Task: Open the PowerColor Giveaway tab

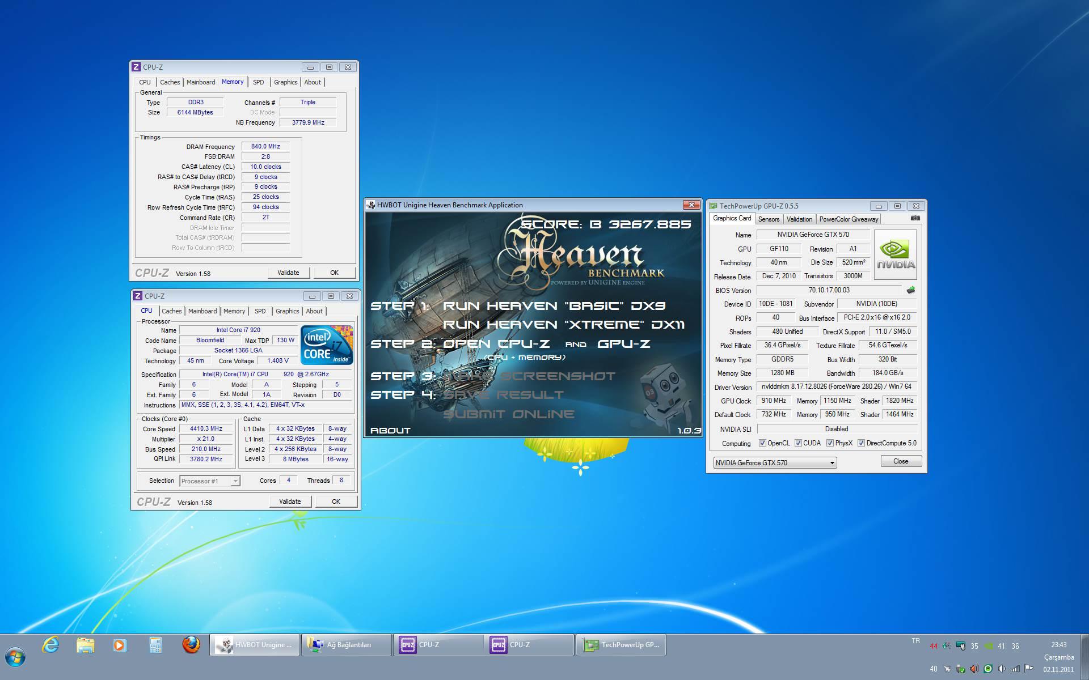Action: (849, 219)
